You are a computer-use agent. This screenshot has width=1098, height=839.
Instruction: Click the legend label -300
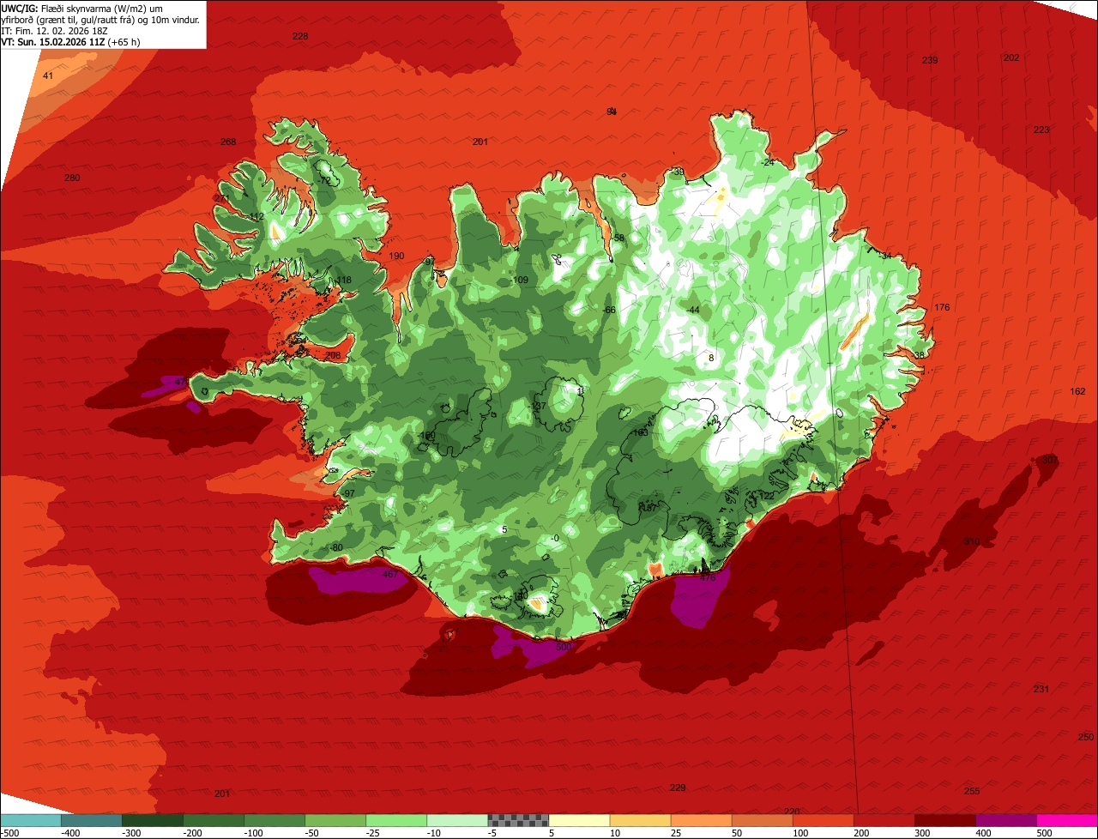click(131, 833)
